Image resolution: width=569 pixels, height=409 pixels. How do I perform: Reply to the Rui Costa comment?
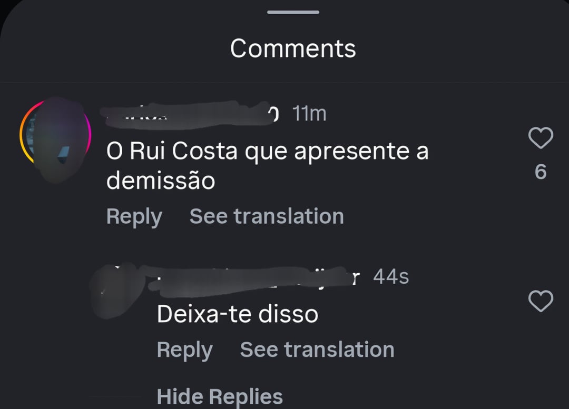(x=134, y=217)
